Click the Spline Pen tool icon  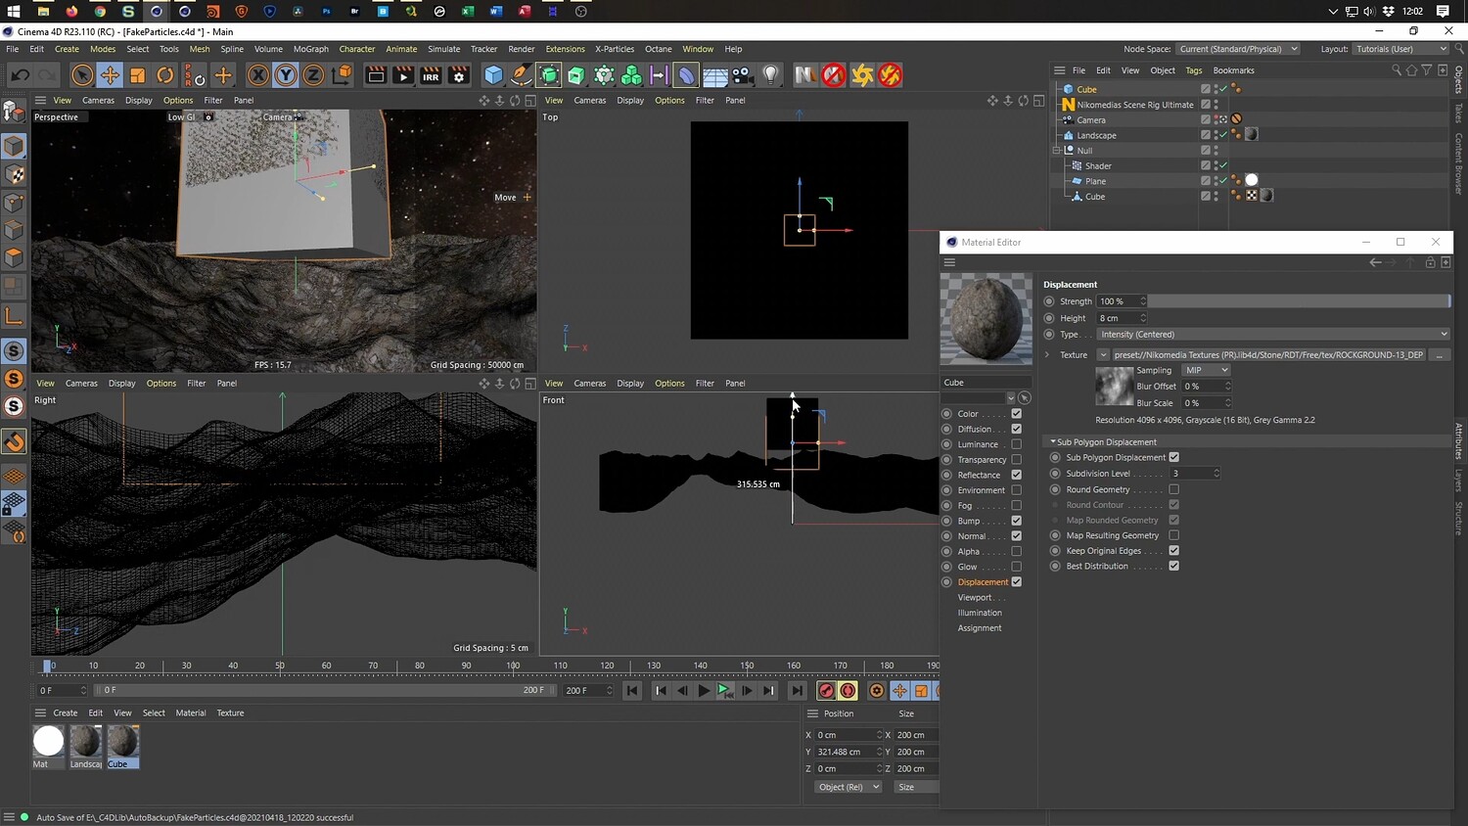click(522, 75)
